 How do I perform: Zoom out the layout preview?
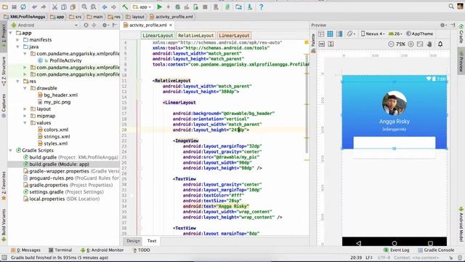tap(391, 44)
